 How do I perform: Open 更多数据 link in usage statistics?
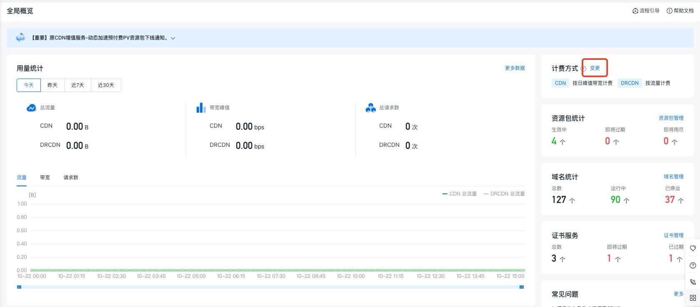[x=515, y=68]
